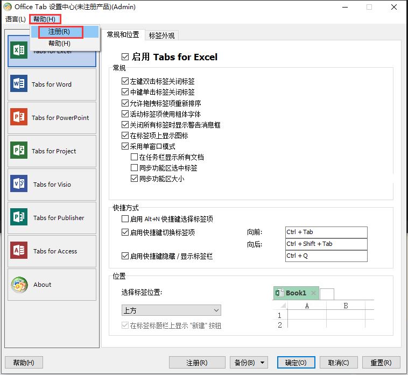Toggle 启用快捷键切换标签项 checkbox

pyautogui.click(x=125, y=232)
